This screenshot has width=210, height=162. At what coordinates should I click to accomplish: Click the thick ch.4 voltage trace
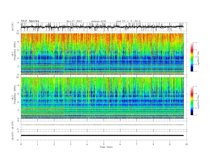(x=102, y=136)
